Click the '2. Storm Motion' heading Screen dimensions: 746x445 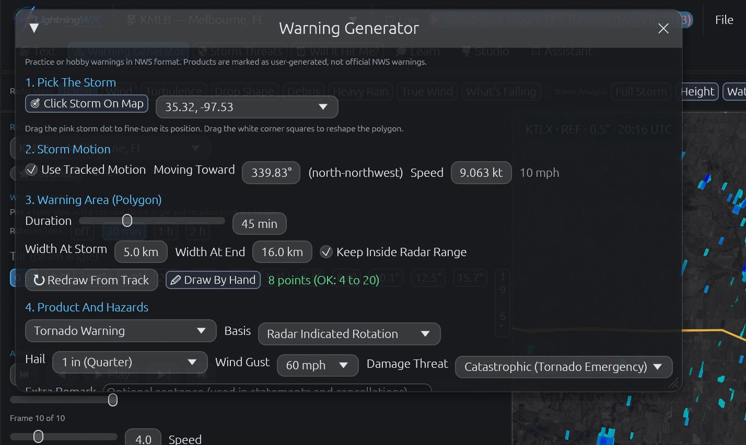68,149
